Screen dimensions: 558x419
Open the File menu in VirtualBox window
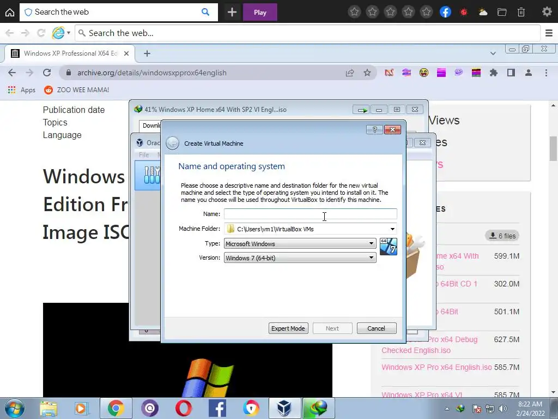pos(144,154)
